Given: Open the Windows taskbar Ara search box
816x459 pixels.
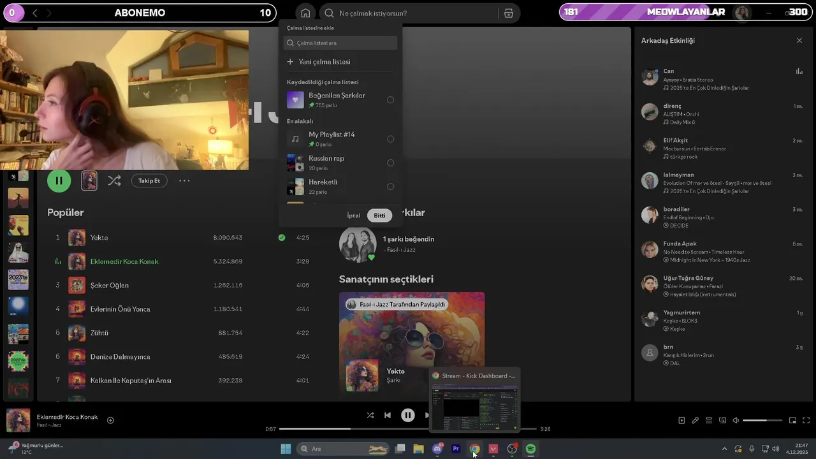Looking at the screenshot, I should click(x=343, y=449).
